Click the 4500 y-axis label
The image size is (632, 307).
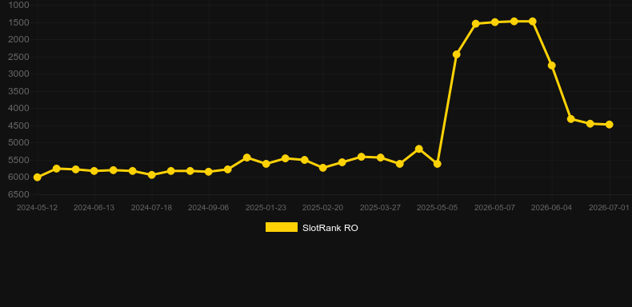(x=19, y=126)
